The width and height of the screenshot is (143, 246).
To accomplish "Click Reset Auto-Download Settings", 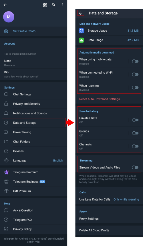I will [x=100, y=99].
